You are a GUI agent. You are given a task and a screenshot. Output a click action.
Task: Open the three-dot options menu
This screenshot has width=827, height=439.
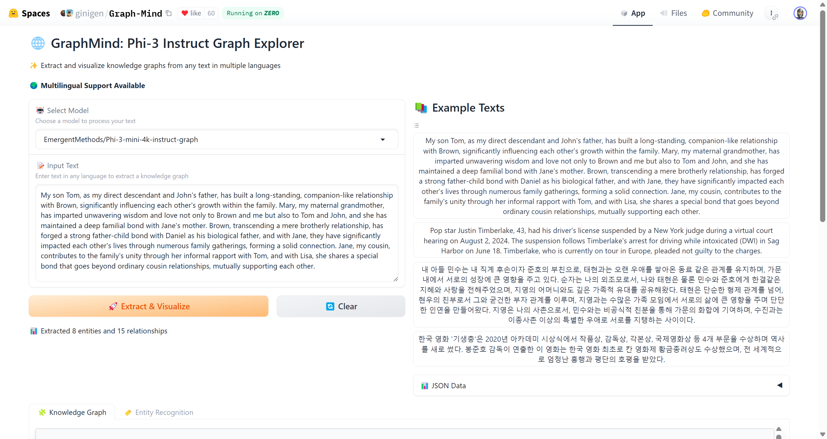[771, 13]
